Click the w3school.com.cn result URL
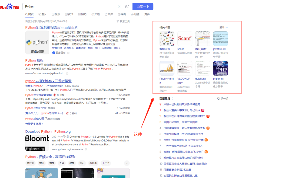 click(x=45, y=74)
